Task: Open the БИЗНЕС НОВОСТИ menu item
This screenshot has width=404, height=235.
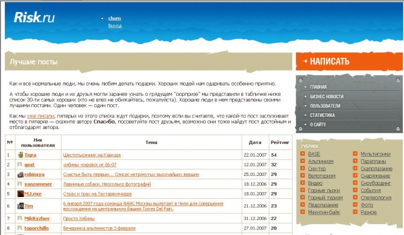Action: click(x=326, y=96)
